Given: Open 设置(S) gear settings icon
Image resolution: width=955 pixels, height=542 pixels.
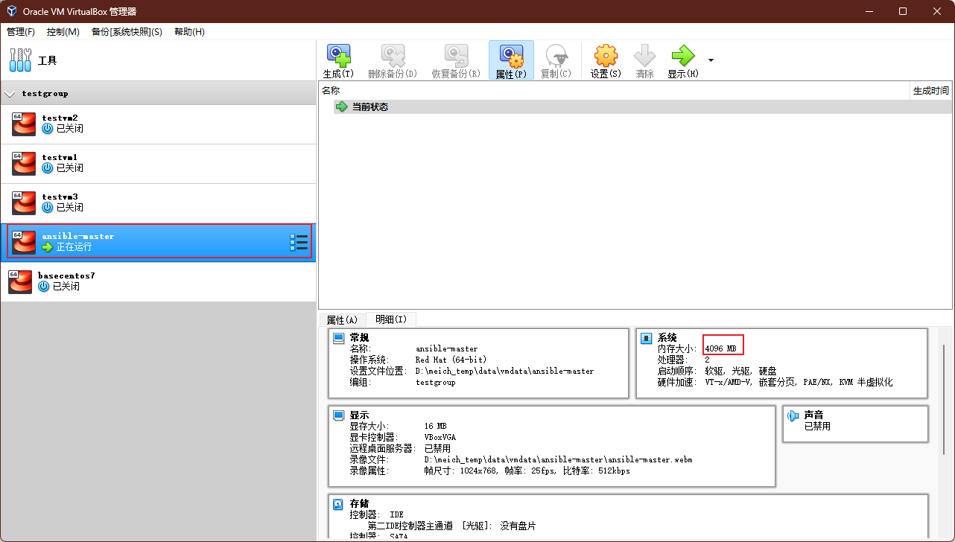Looking at the screenshot, I should (x=606, y=56).
